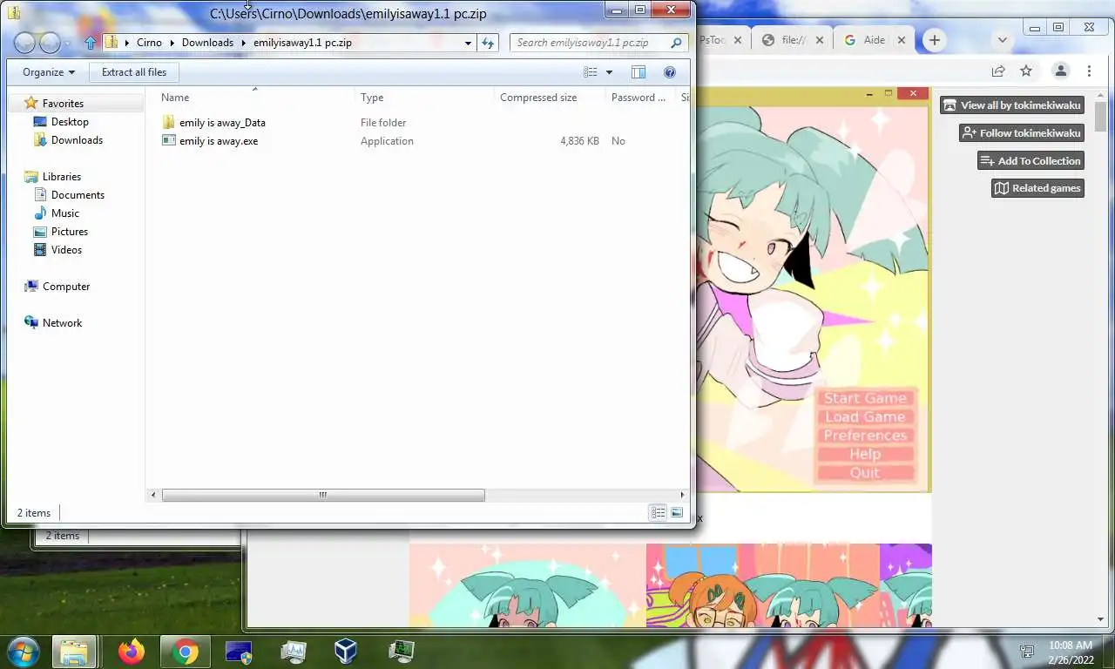Sort by the Type column header

coord(424,98)
